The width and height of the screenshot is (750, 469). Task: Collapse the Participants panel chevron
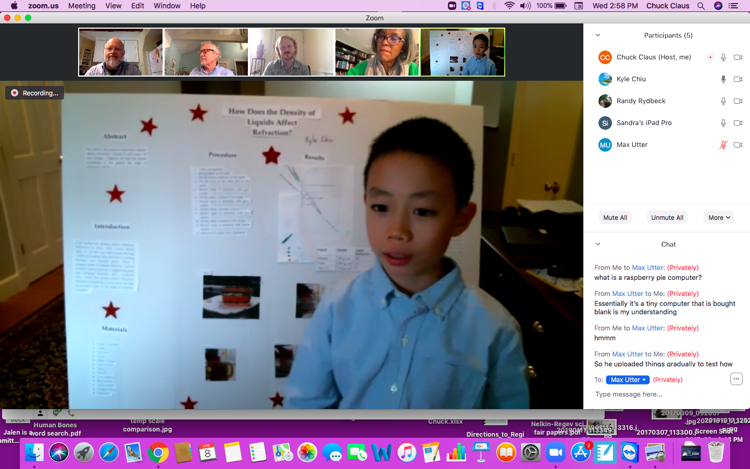tap(598, 35)
